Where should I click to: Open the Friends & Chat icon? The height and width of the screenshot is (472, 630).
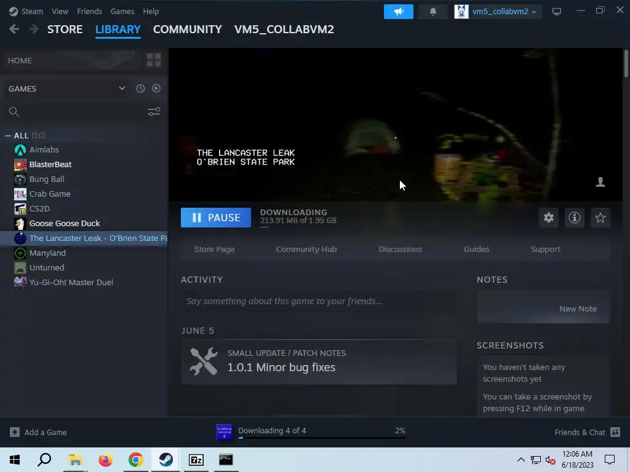(615, 432)
